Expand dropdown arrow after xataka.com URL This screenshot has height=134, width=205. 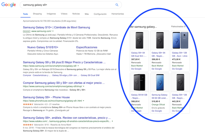tap(112, 121)
